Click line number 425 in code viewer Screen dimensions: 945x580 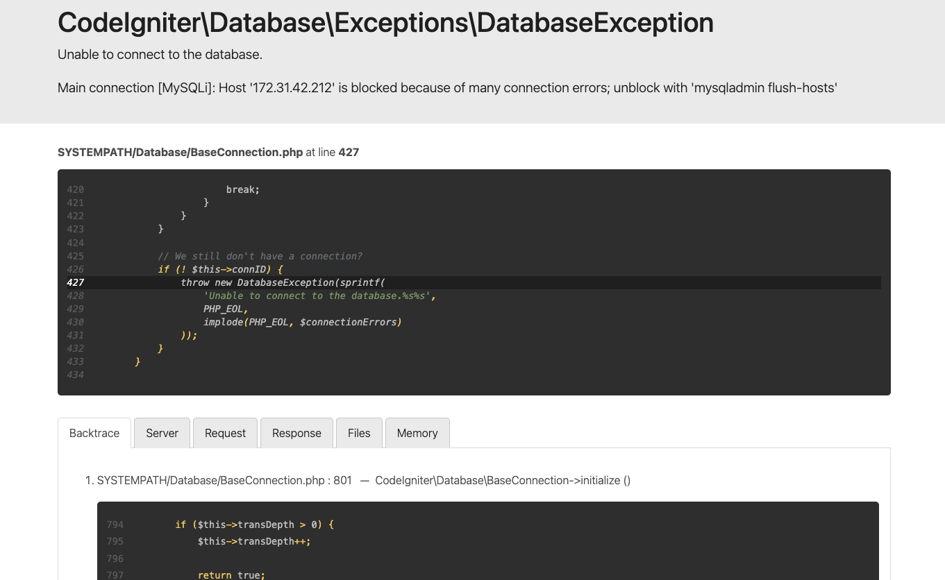(x=75, y=256)
